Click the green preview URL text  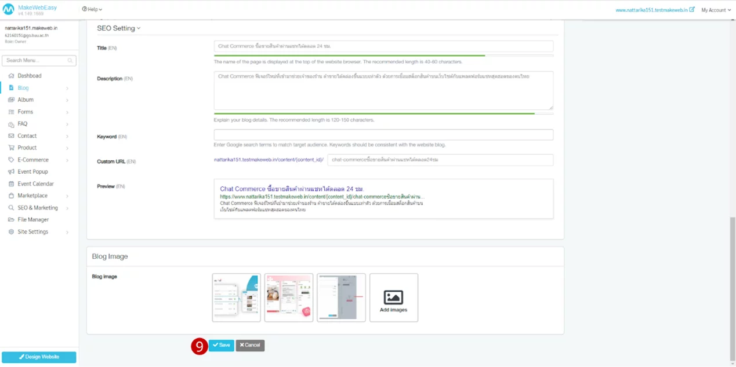point(322,197)
